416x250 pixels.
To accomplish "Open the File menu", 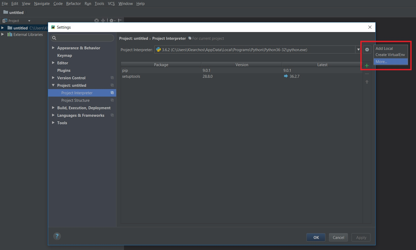I will pyautogui.click(x=5, y=3).
